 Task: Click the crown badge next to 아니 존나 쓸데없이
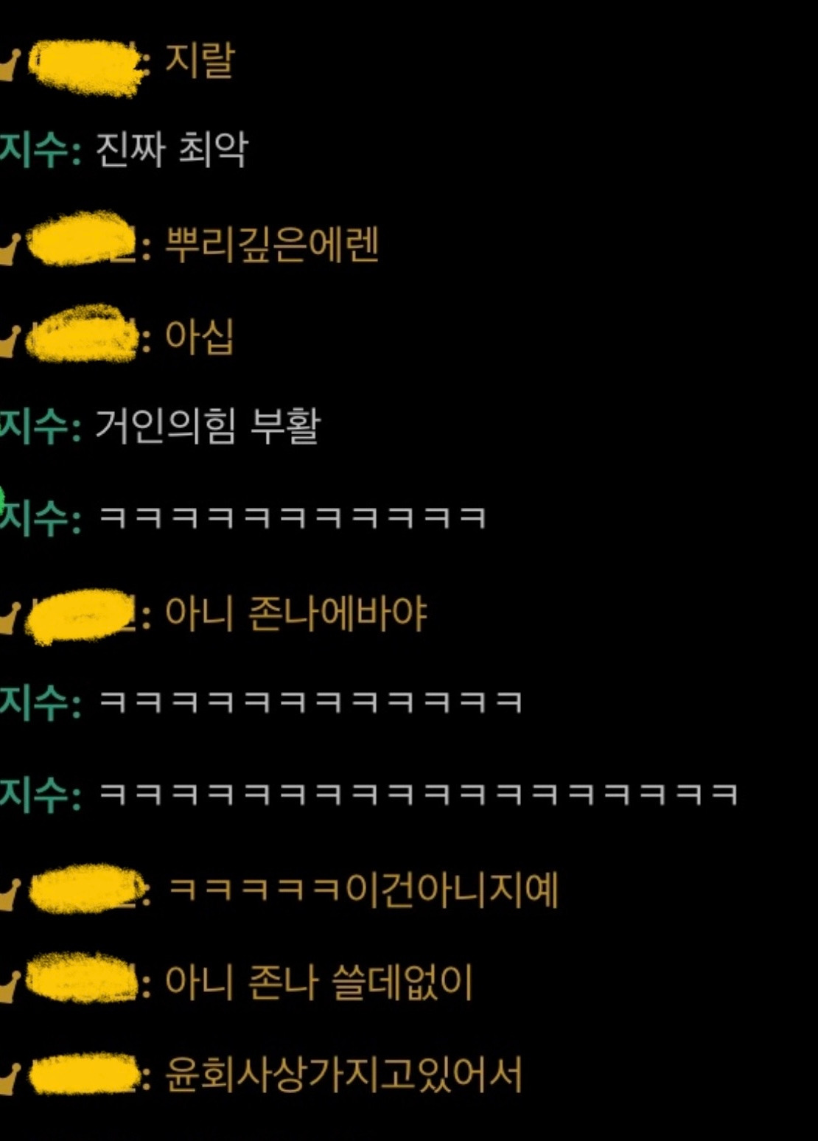pos(9,987)
